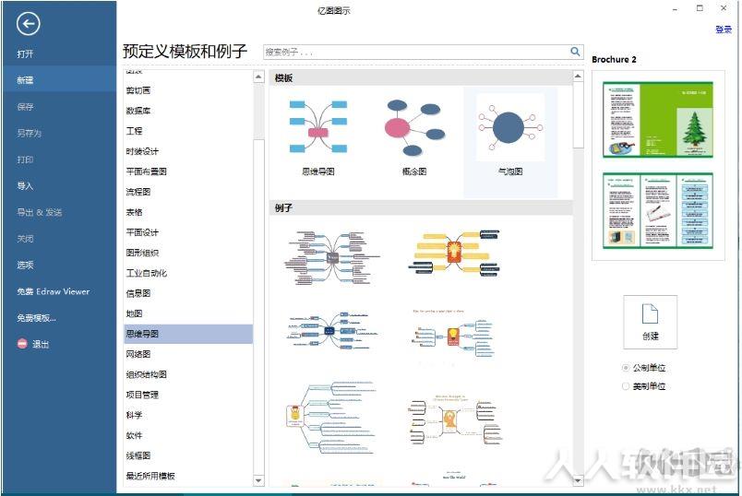Open the 导入 sidebar item
The height and width of the screenshot is (496, 742).
click(25, 186)
